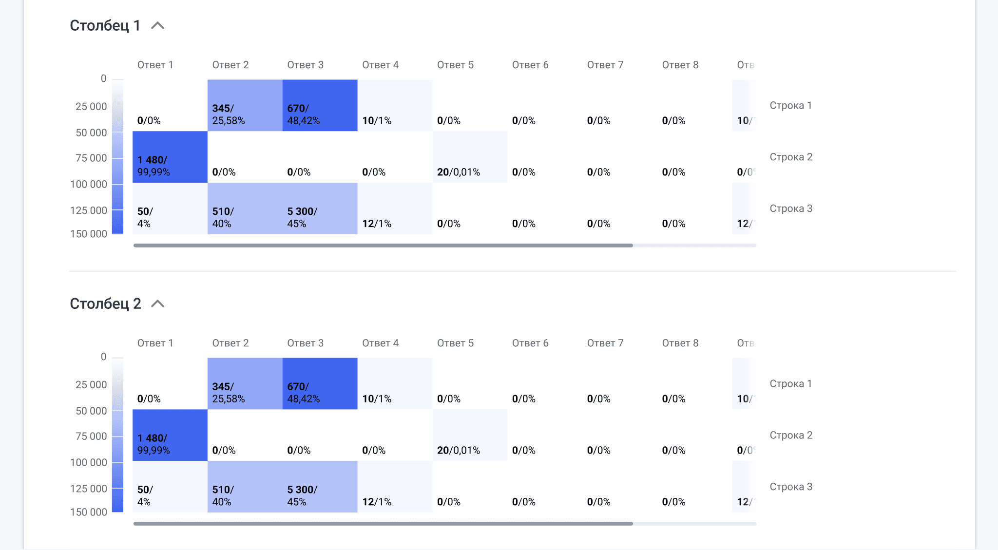
Task: Select the 670/48,42% cell in Столбец 1
Action: (x=320, y=105)
